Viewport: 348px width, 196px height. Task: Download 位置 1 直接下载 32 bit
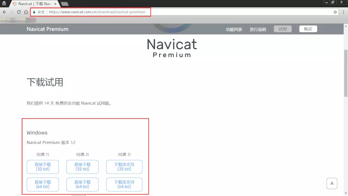coord(42,167)
